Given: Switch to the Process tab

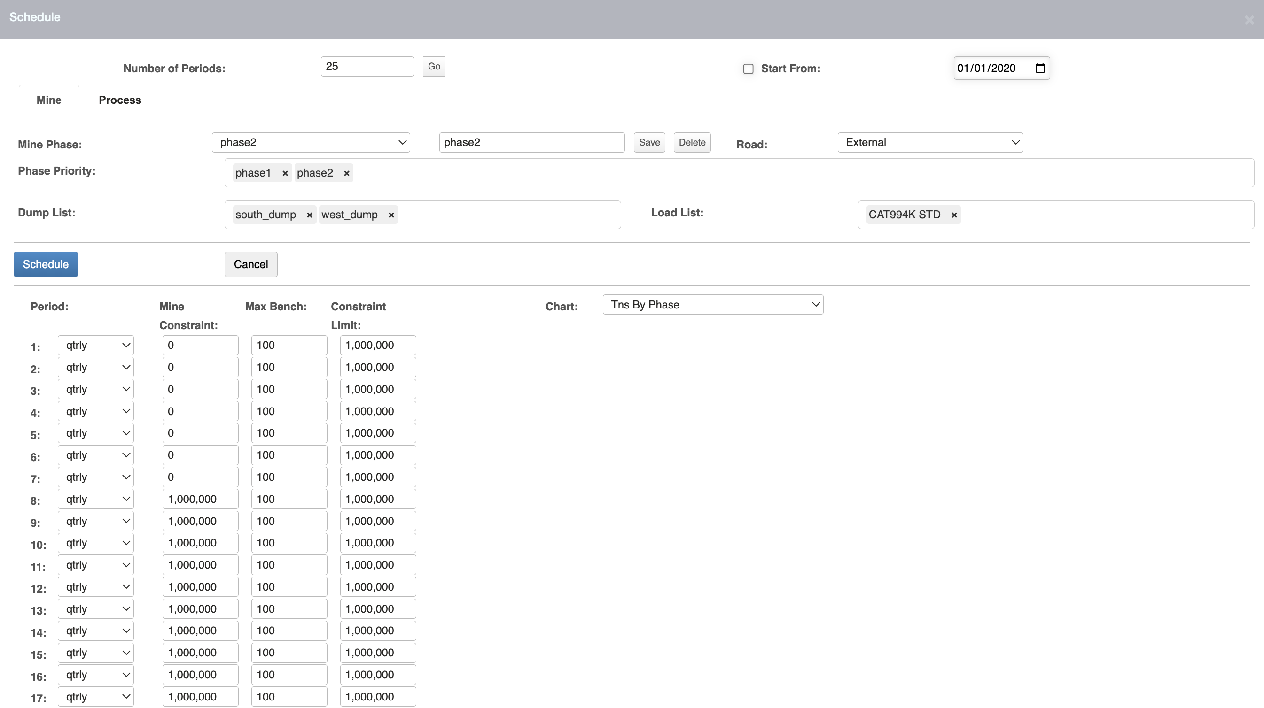Looking at the screenshot, I should [x=120, y=100].
